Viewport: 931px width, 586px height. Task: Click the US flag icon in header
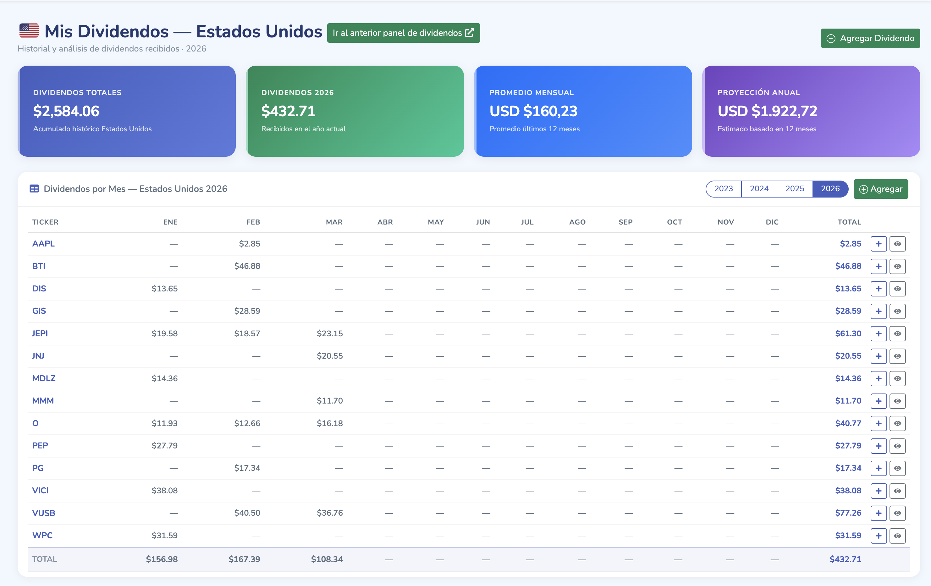click(29, 31)
